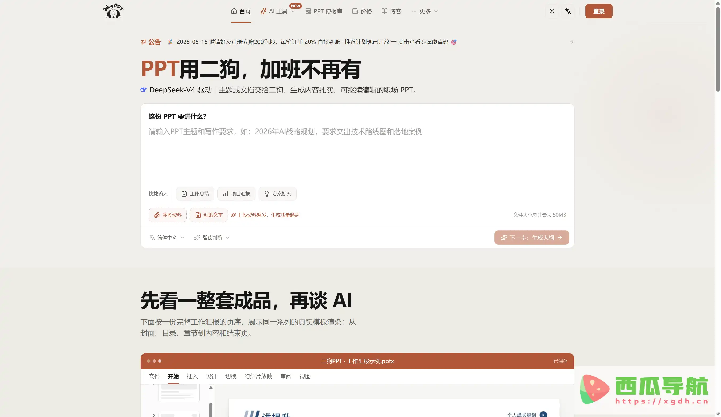Open the PPT 模板库 page
The width and height of the screenshot is (721, 417).
(x=324, y=11)
